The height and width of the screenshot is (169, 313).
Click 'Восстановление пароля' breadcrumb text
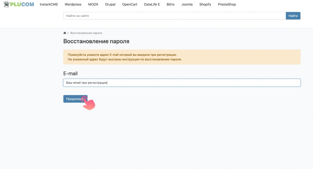(x=86, y=33)
